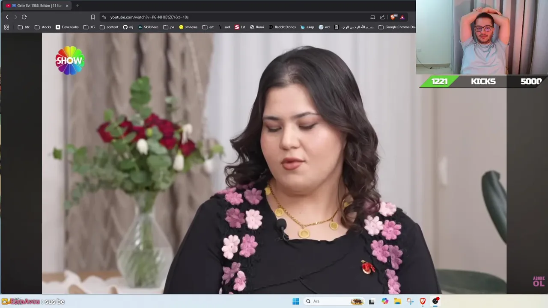The width and height of the screenshot is (548, 308).
Task: Open the Windows Start menu
Action: (296, 301)
